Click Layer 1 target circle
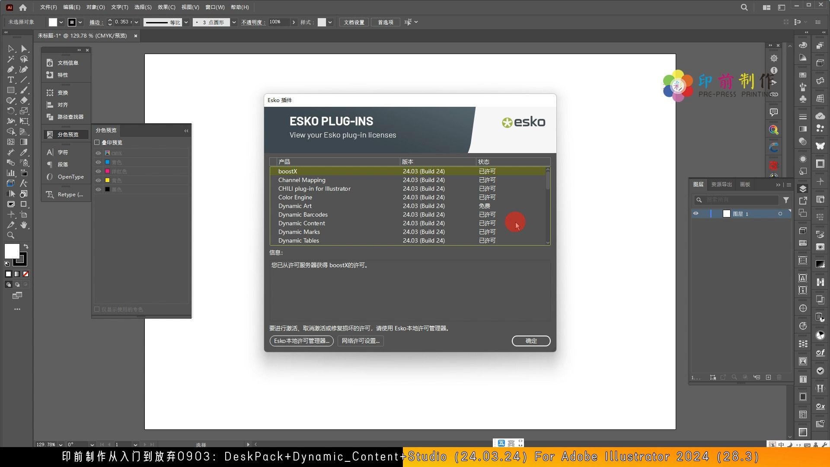This screenshot has height=467, width=830. (780, 214)
